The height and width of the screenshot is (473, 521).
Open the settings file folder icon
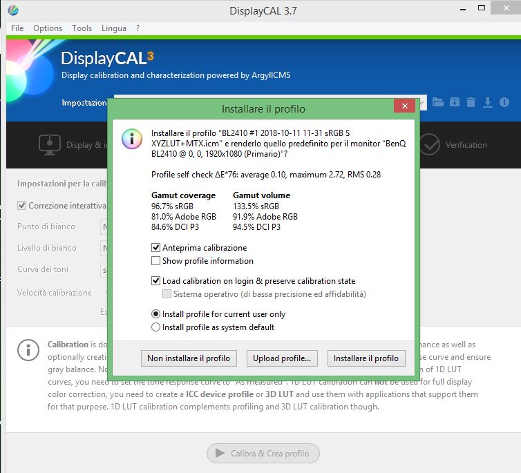(x=438, y=102)
